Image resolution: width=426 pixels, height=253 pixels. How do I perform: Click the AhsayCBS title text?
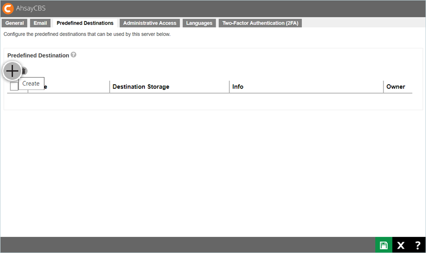click(x=31, y=9)
